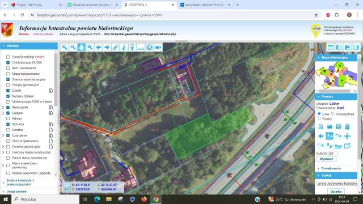The height and width of the screenshot is (204, 363).
Task: Delete measurements with the trash icon
Action: [x=347, y=126]
